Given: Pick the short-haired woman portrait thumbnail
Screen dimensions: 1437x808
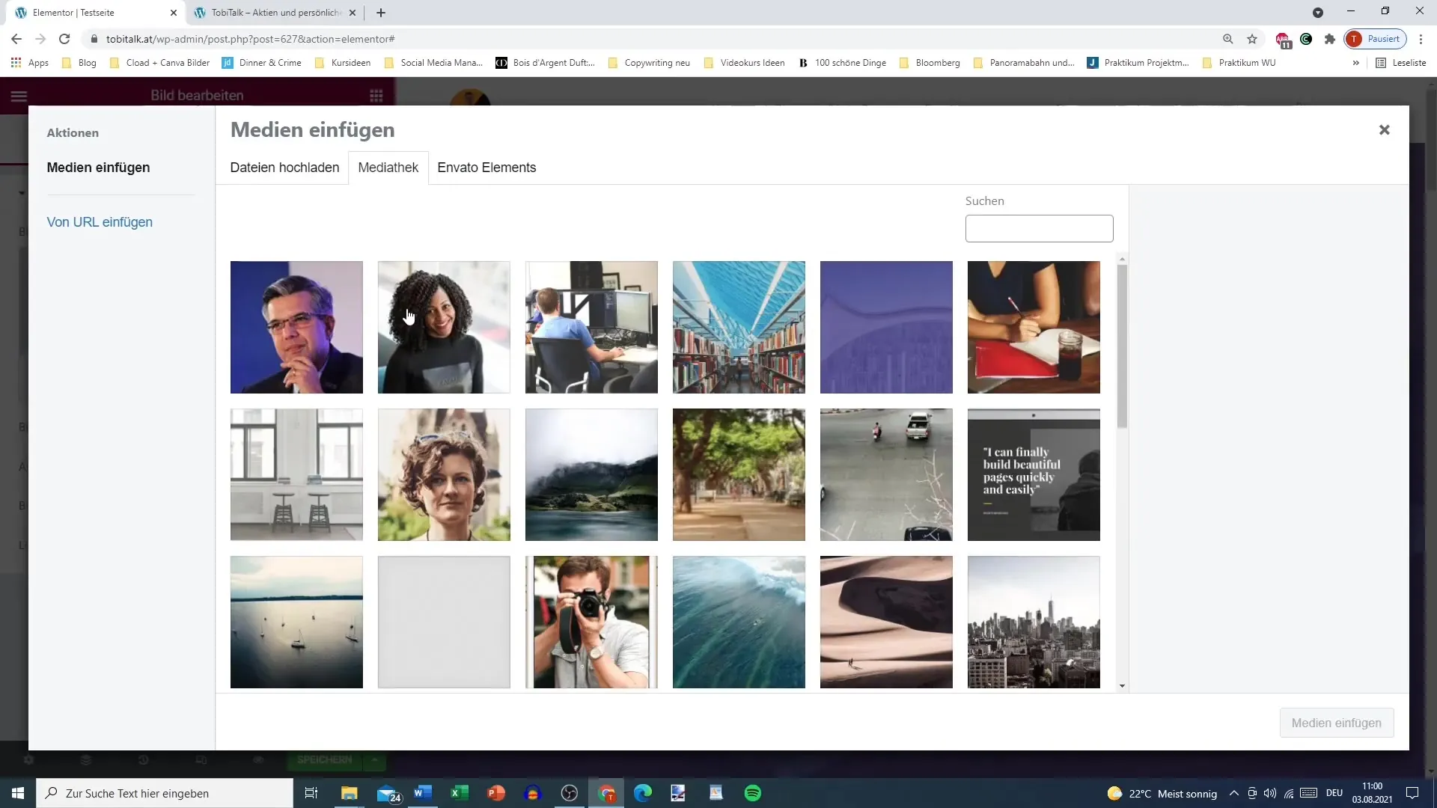Looking at the screenshot, I should (444, 474).
